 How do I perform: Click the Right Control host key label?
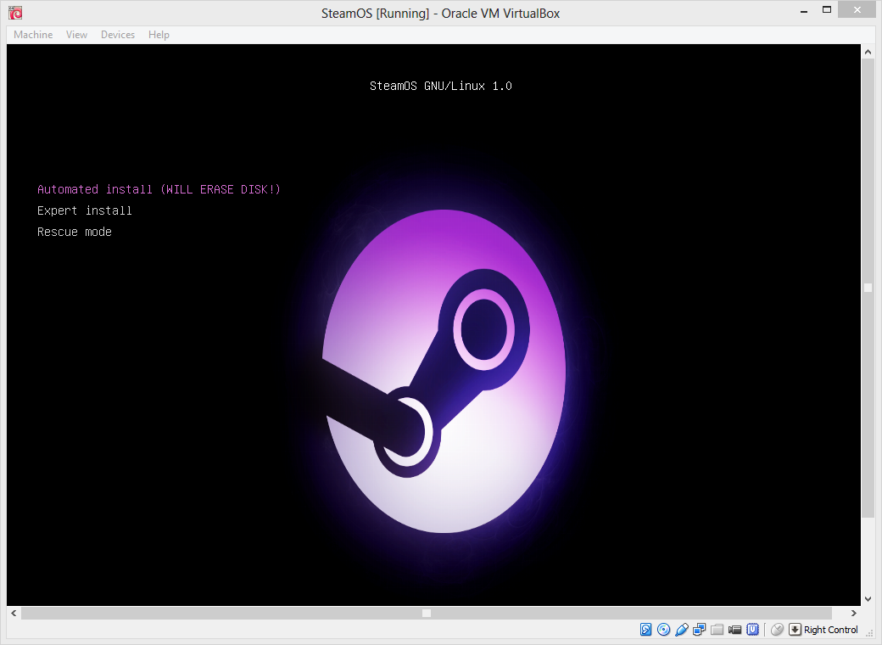coord(831,630)
